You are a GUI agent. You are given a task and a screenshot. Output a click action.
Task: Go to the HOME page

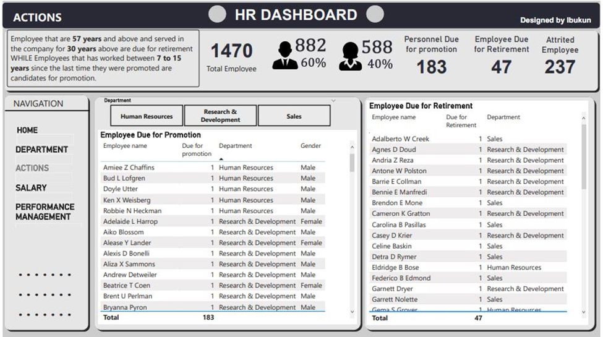click(27, 130)
